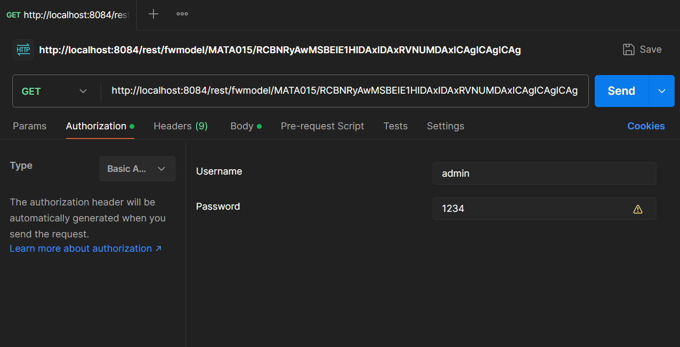Open the Headers (9) tab
Image resolution: width=680 pixels, height=347 pixels.
[x=180, y=126]
